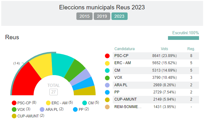Toggle PSC-CP (8) legend entry
This screenshot has width=204, height=123.
[x=24, y=103]
